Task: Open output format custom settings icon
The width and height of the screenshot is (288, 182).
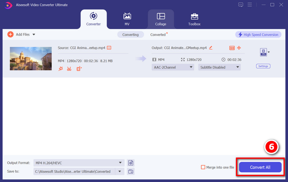Action: (131, 163)
